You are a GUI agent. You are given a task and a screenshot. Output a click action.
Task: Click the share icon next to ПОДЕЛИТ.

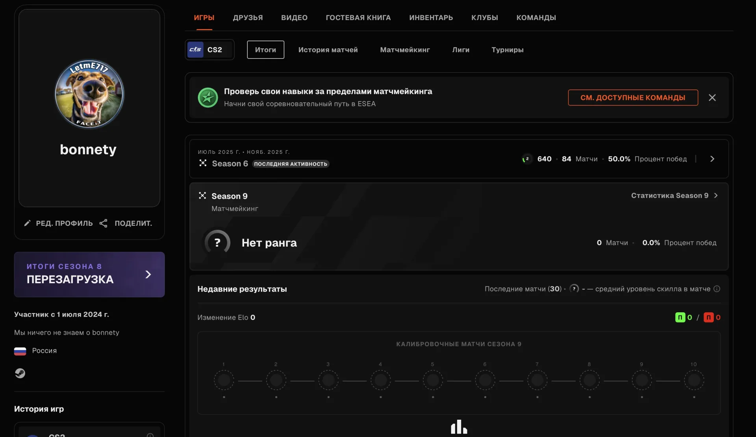pos(104,223)
